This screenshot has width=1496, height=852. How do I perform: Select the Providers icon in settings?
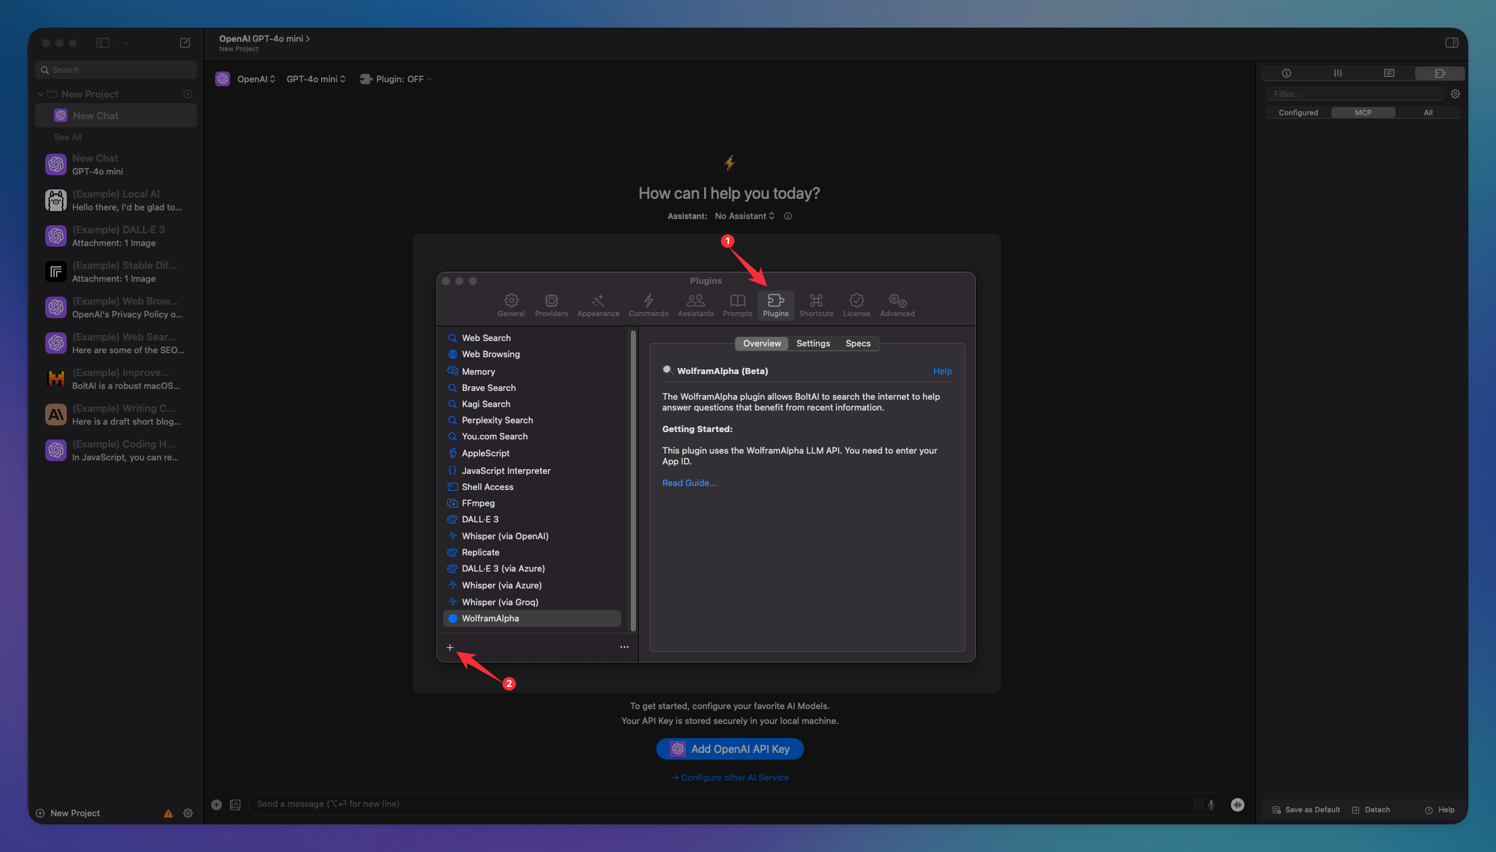[551, 305]
